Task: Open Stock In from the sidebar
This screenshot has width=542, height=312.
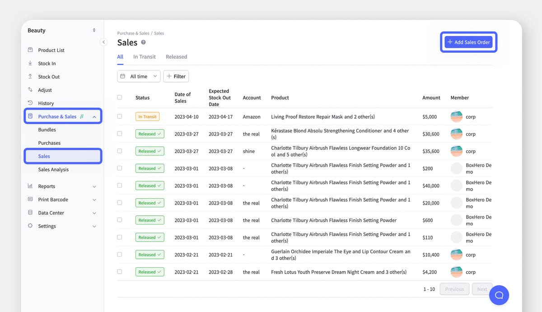Action: pyautogui.click(x=30, y=63)
